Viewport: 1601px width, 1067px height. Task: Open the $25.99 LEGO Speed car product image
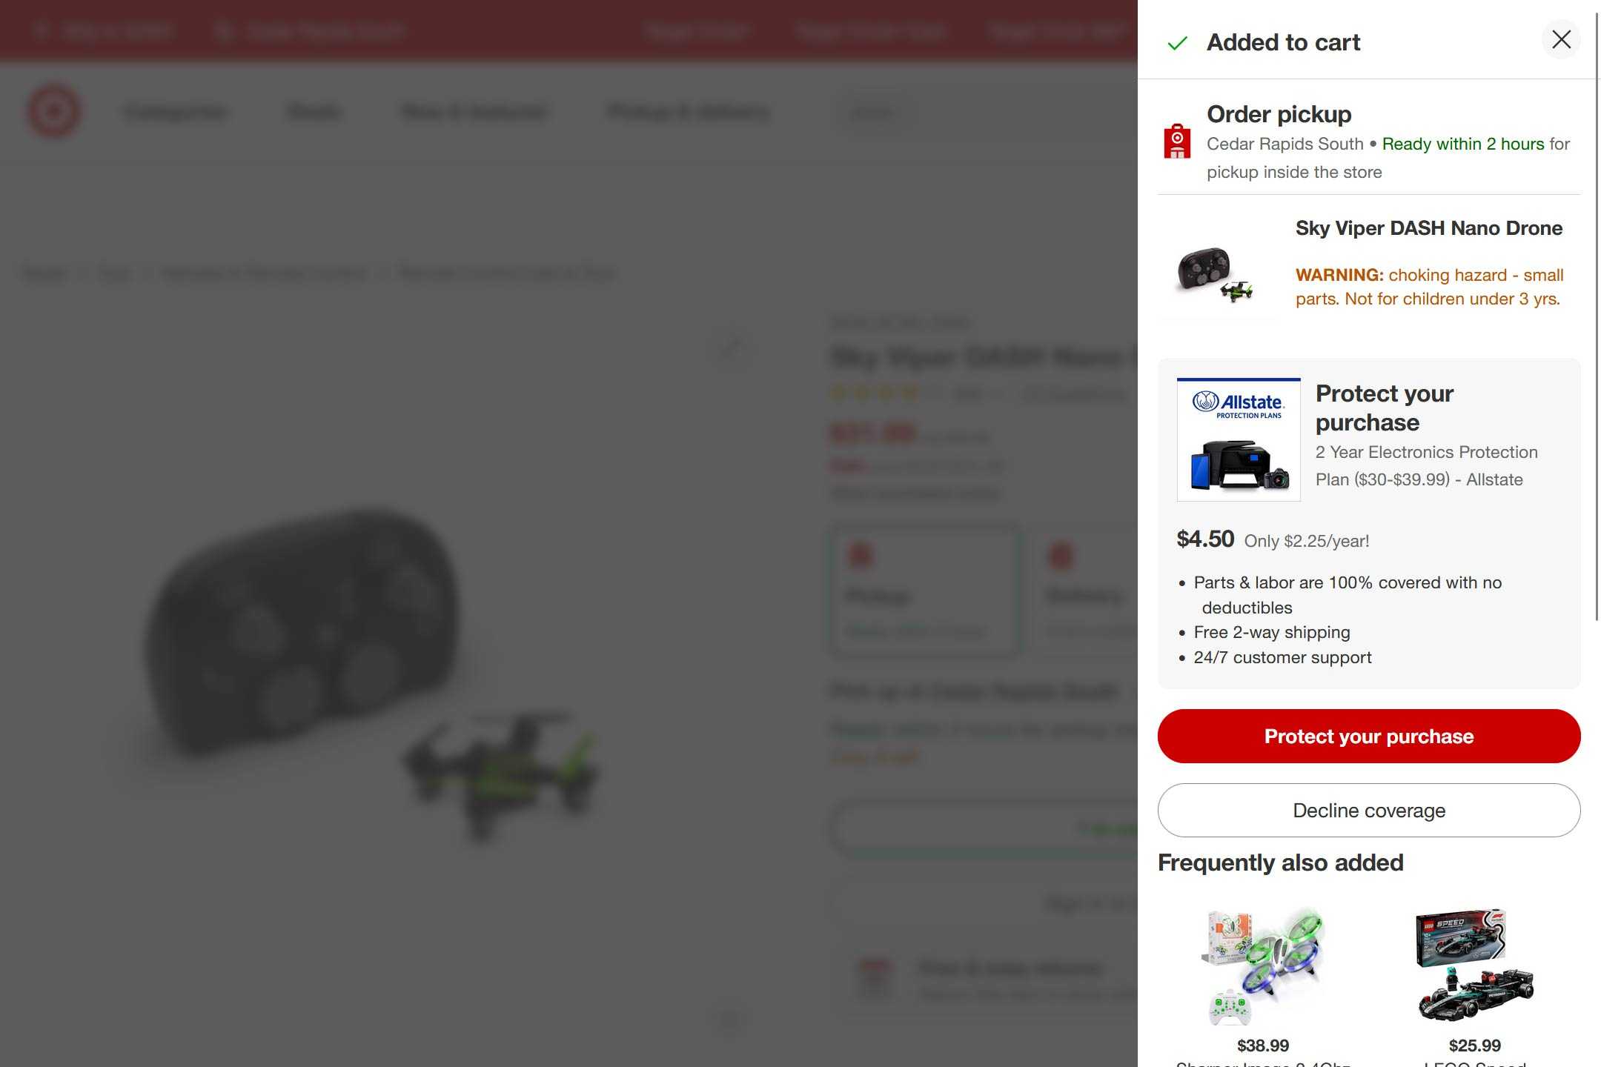click(x=1474, y=966)
